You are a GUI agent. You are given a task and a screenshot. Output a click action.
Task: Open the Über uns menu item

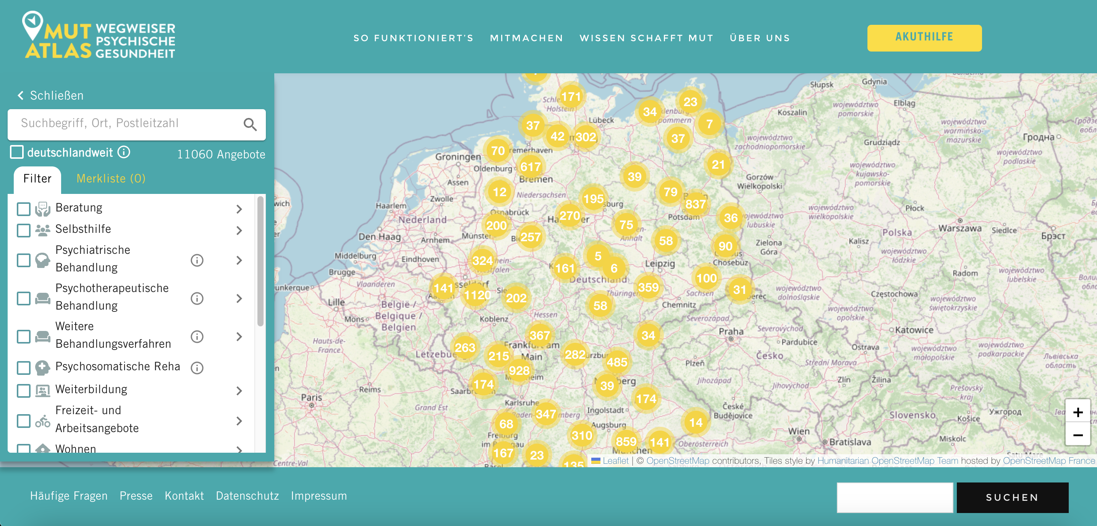click(x=760, y=38)
